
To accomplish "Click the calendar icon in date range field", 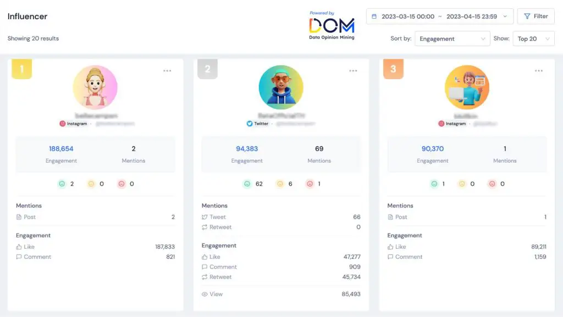I will click(x=374, y=16).
